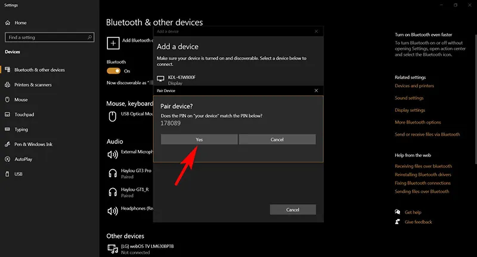Viewport: 477px width, 257px height.
Task: Open Printers & scanners settings
Action: [32, 84]
